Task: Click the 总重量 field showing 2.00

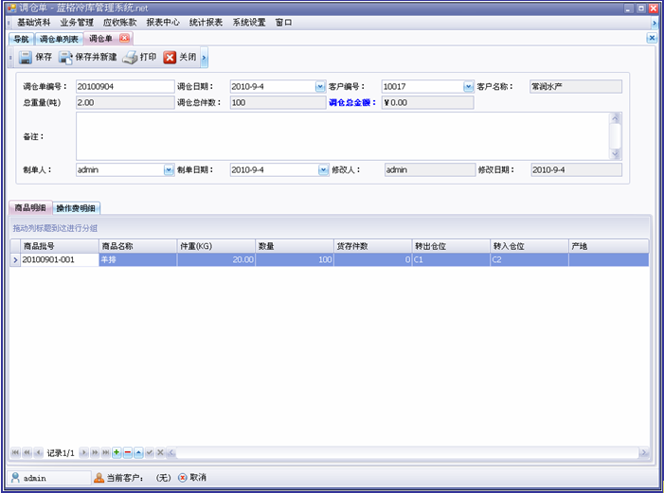Action: click(x=125, y=102)
